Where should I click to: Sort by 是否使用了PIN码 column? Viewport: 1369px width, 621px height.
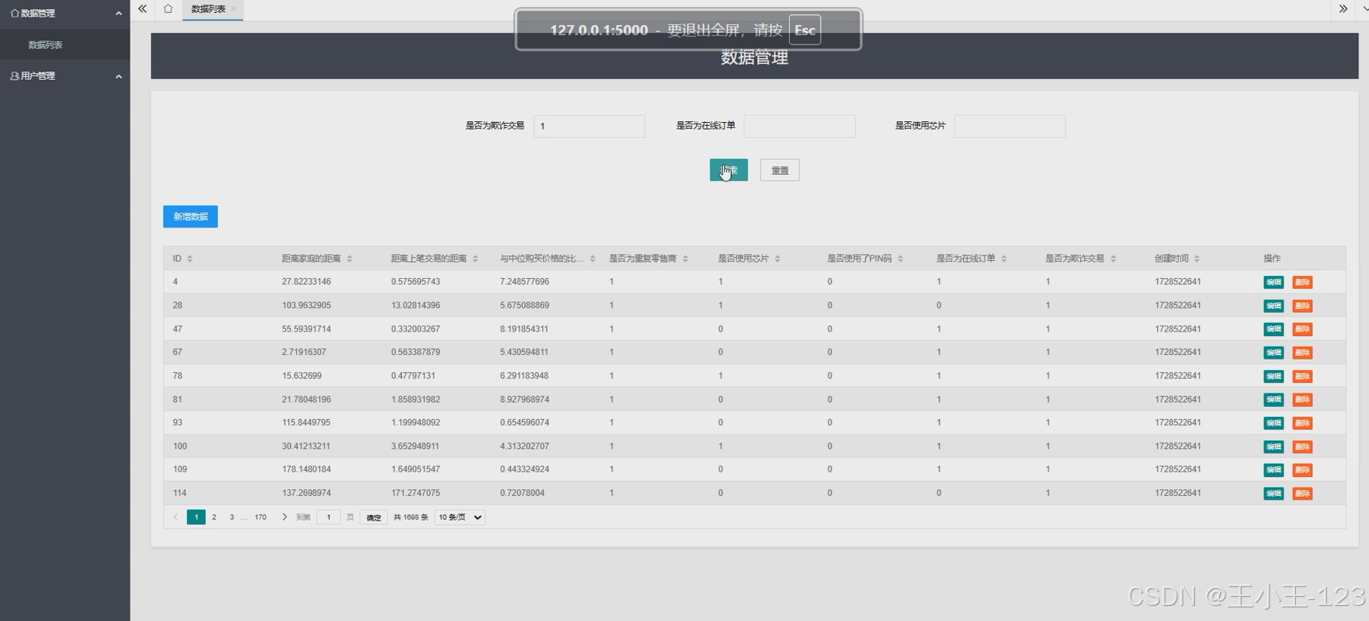(900, 258)
